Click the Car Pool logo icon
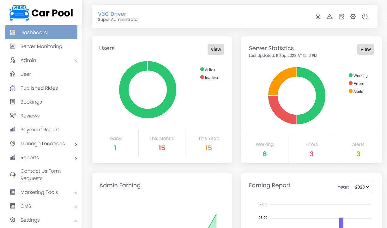This screenshot has height=228, width=387. coord(19,13)
